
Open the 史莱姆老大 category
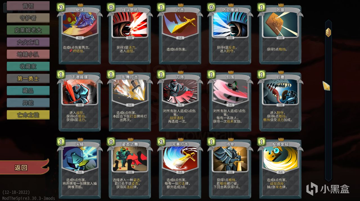pyautogui.click(x=28, y=30)
